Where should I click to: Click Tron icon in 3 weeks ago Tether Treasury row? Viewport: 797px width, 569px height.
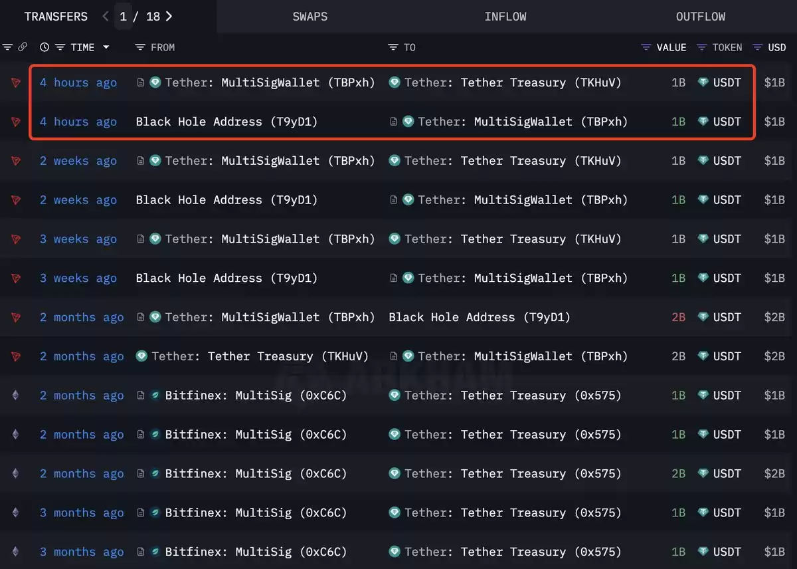tap(16, 239)
